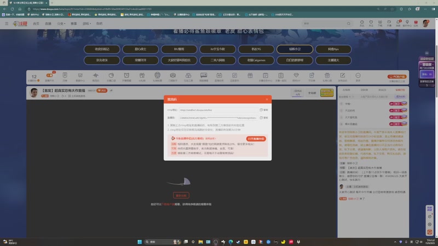Click the Douyu logo in the header

pyautogui.click(x=20, y=24)
